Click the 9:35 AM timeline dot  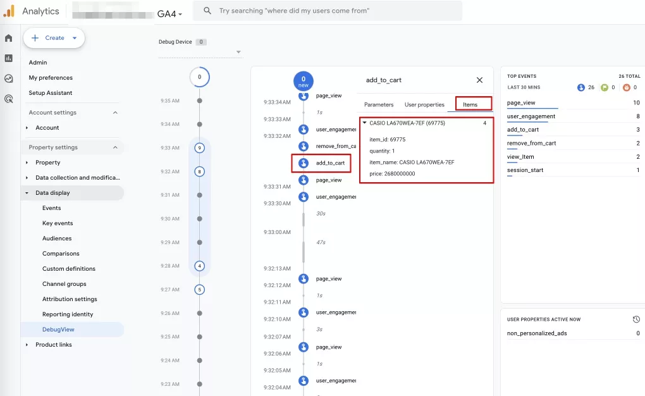[x=199, y=101]
